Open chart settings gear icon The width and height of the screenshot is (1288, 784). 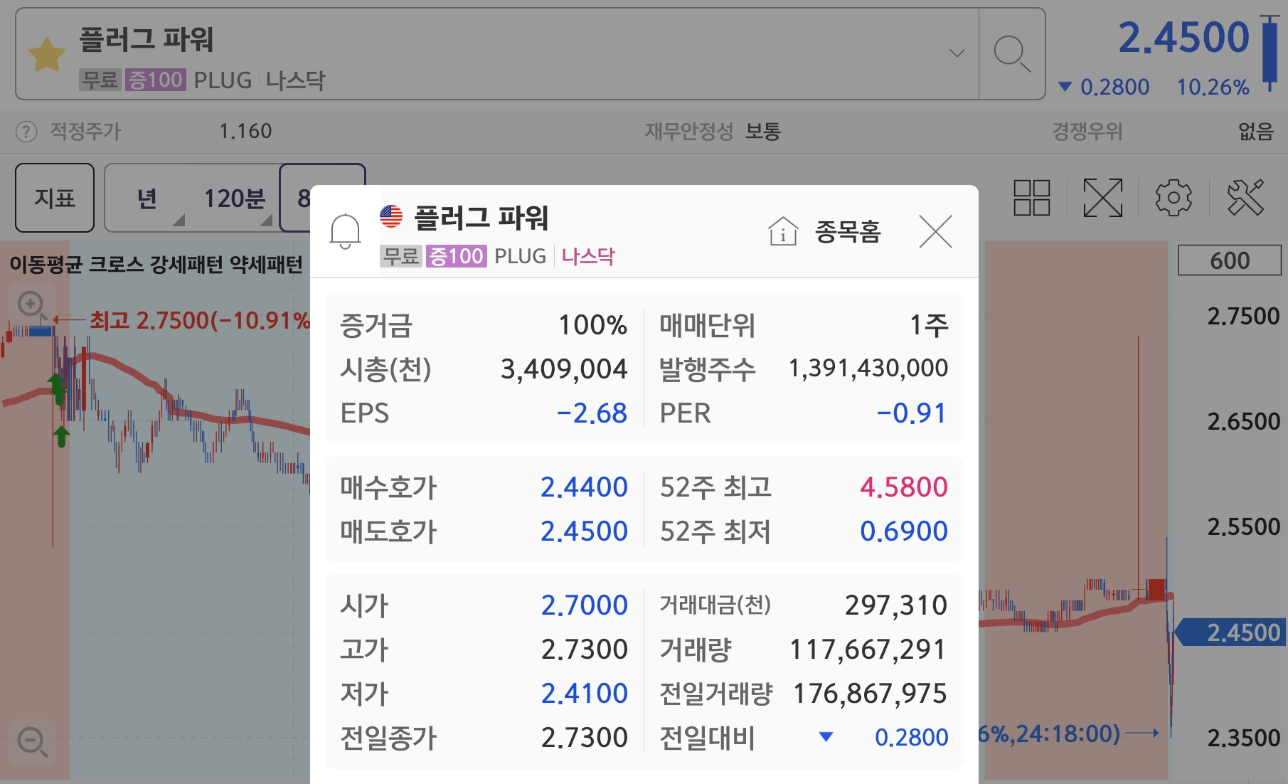[1173, 198]
